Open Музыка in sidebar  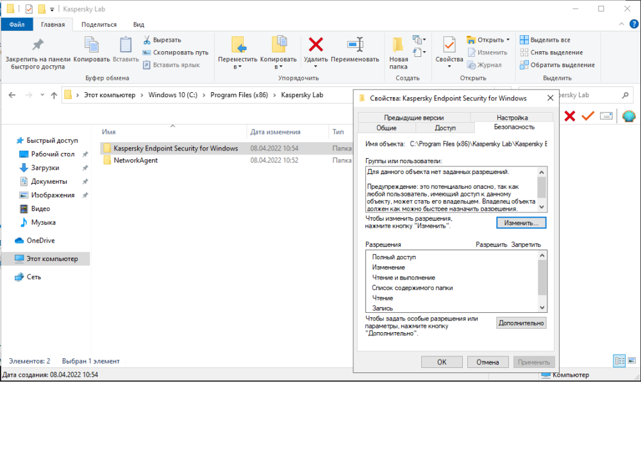coord(44,223)
